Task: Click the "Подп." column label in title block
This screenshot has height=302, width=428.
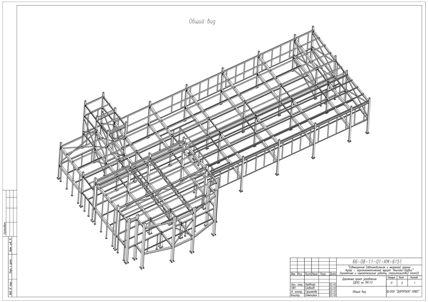Action: click(323, 274)
